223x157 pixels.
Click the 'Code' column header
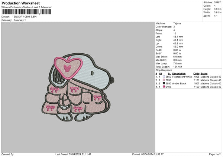tap(196, 74)
